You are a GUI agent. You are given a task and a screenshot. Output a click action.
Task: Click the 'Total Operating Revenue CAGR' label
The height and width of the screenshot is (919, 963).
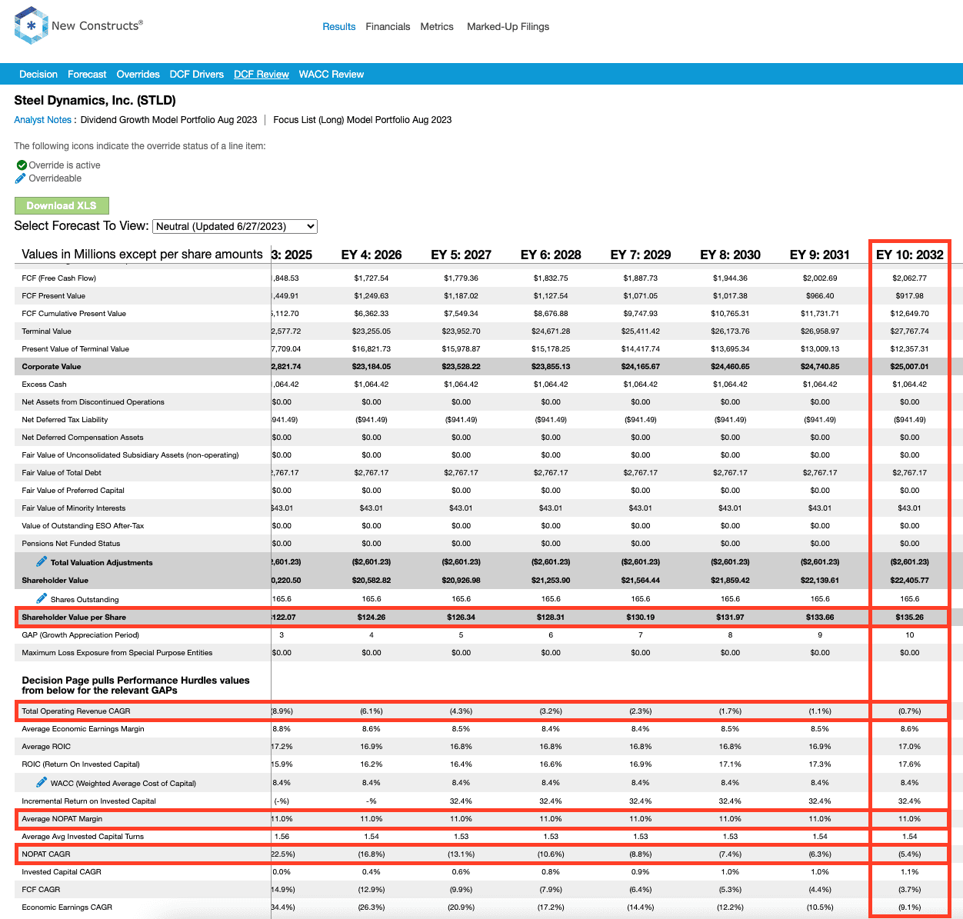[x=76, y=711]
